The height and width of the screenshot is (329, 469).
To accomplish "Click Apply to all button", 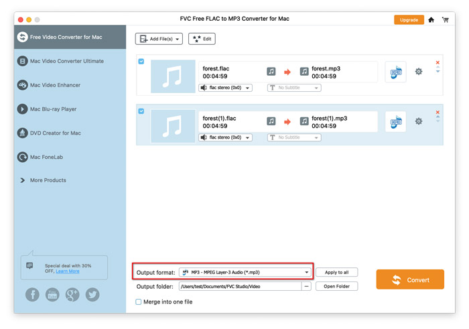I will pyautogui.click(x=336, y=272).
